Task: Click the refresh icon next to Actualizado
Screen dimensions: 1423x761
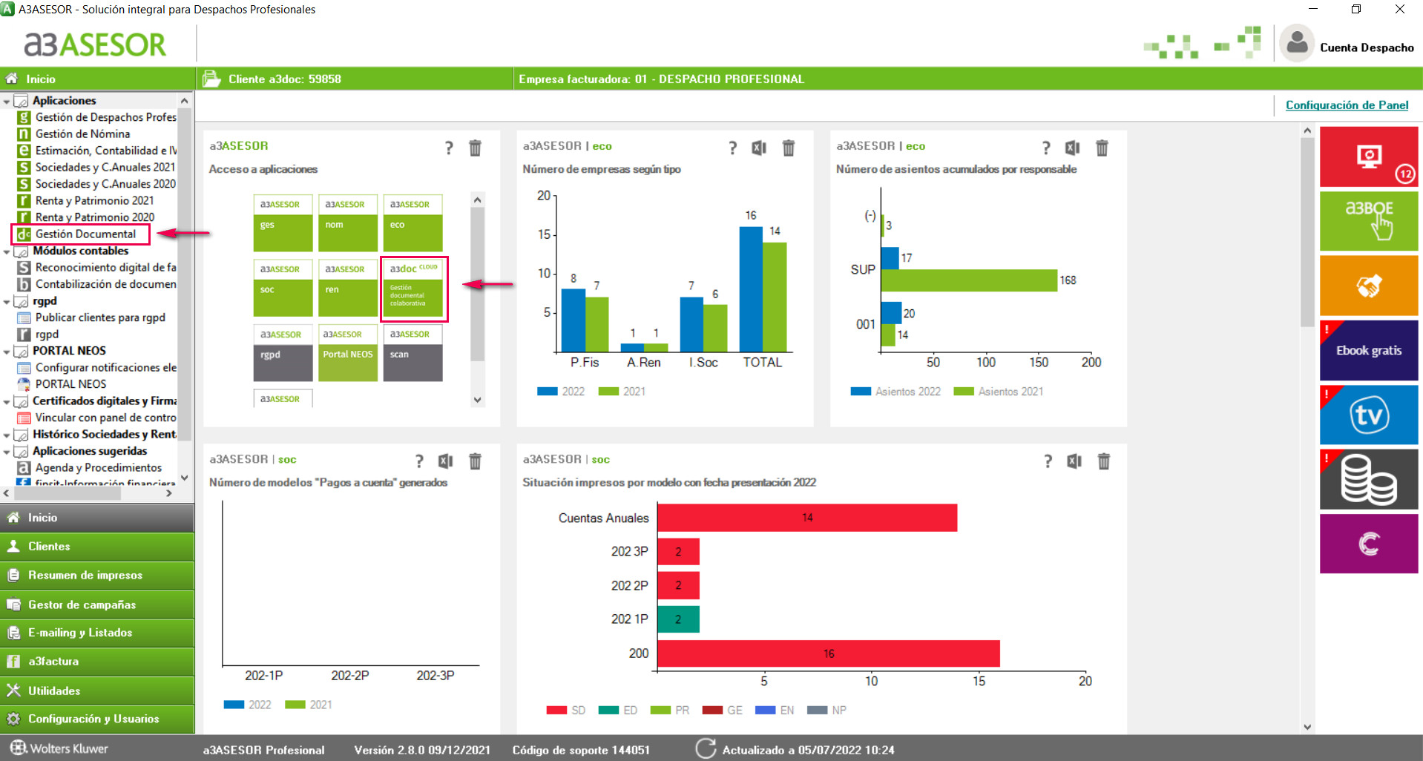Action: tap(706, 749)
